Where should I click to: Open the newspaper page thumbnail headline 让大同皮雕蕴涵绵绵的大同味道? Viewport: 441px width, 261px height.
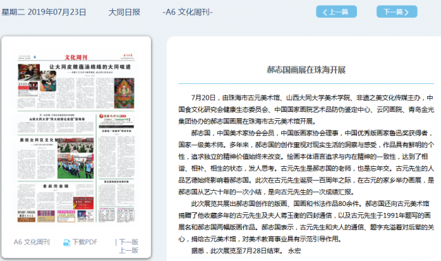click(90, 67)
